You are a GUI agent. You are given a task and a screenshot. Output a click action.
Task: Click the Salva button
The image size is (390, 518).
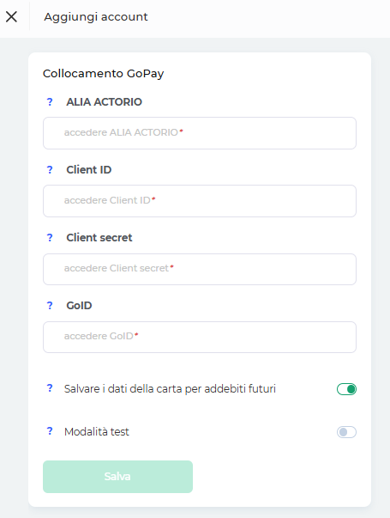point(117,477)
